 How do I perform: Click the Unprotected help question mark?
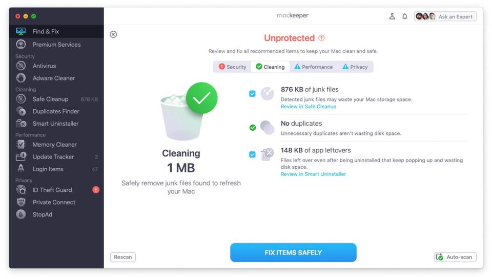[321, 38]
